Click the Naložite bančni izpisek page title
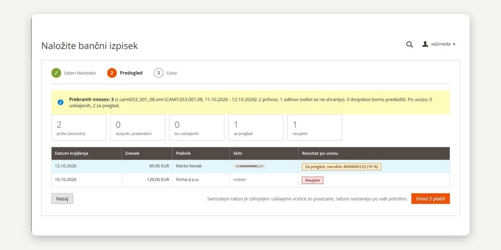This screenshot has height=250, width=501. coord(90,46)
